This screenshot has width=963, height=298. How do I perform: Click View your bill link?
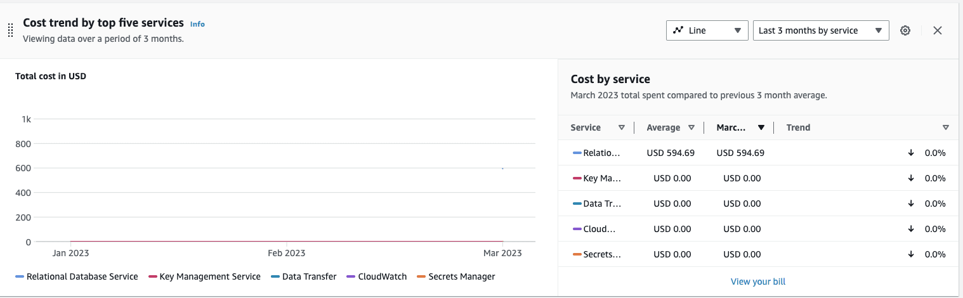pos(757,282)
